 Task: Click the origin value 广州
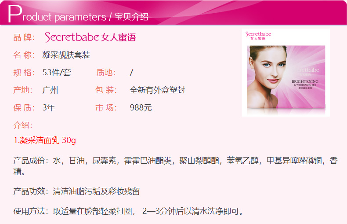click(50, 90)
